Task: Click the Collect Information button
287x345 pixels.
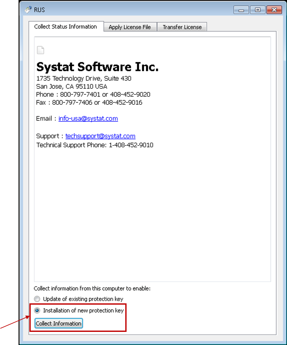Action: pyautogui.click(x=58, y=324)
